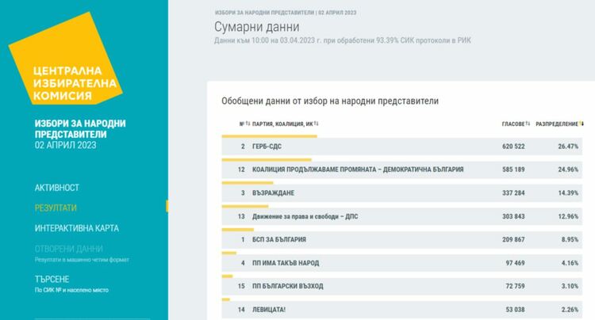Click percentage 24.96%
The width and height of the screenshot is (595, 320).
tap(568, 170)
